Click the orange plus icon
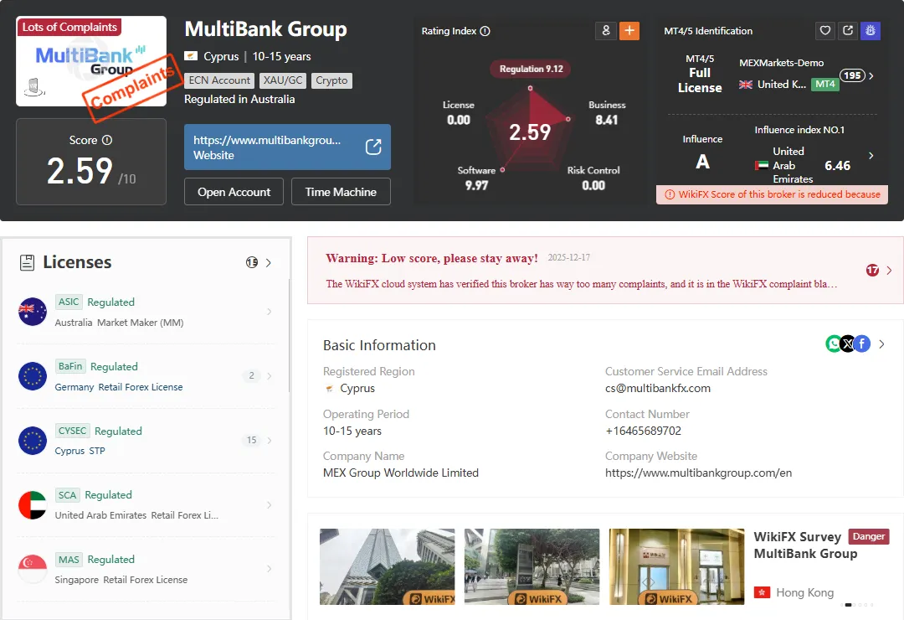The height and width of the screenshot is (620, 904). (629, 31)
